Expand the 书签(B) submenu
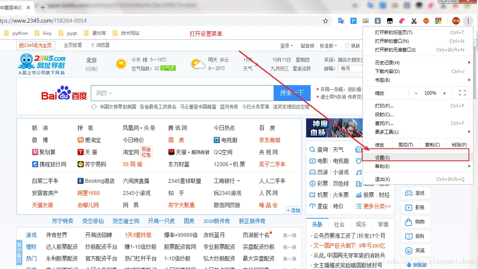This screenshot has height=269, width=478. point(418,80)
